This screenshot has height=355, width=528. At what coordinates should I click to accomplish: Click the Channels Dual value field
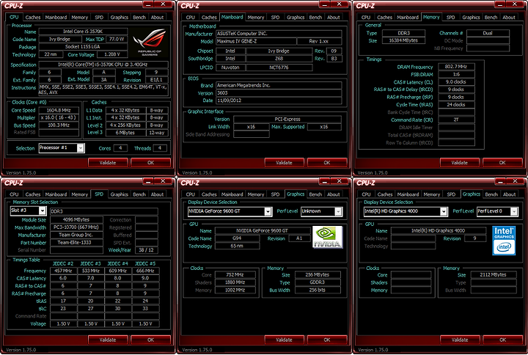point(488,33)
